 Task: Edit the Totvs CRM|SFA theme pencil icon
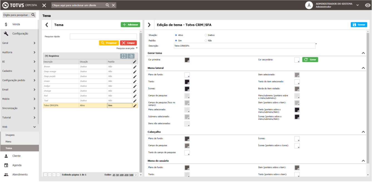coord(135,105)
